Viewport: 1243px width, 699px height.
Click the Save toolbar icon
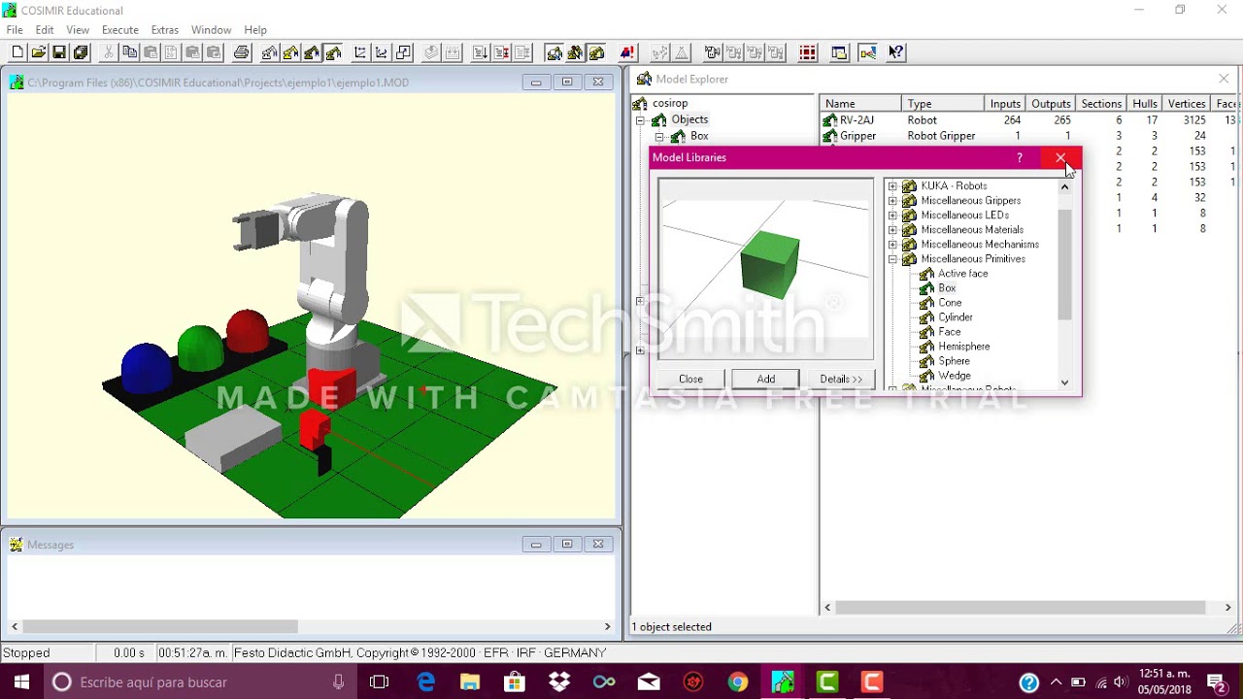point(59,52)
